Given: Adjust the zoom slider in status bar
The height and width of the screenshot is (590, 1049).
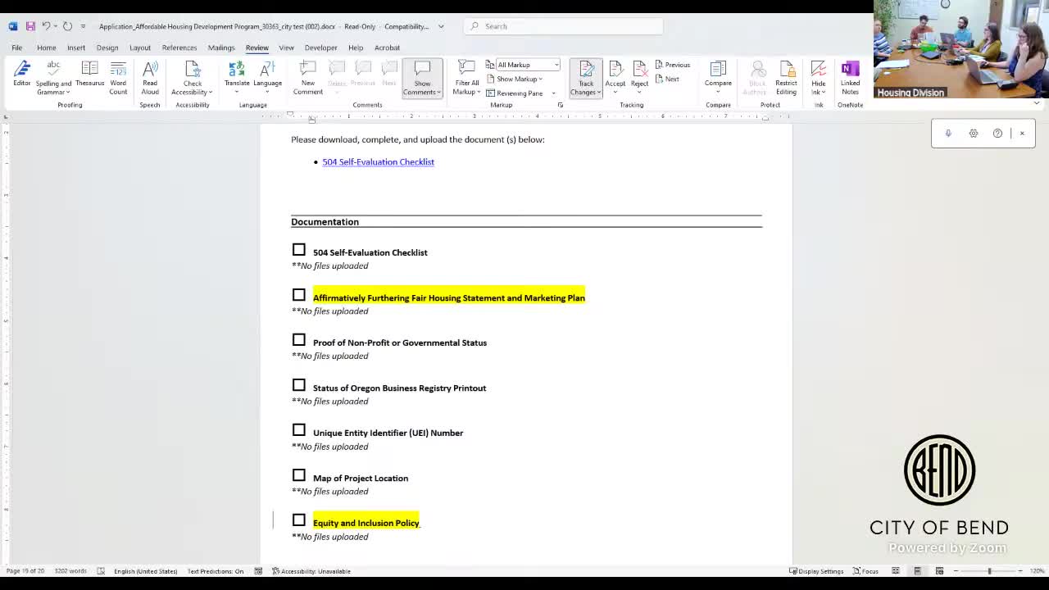Looking at the screenshot, I should tap(989, 571).
